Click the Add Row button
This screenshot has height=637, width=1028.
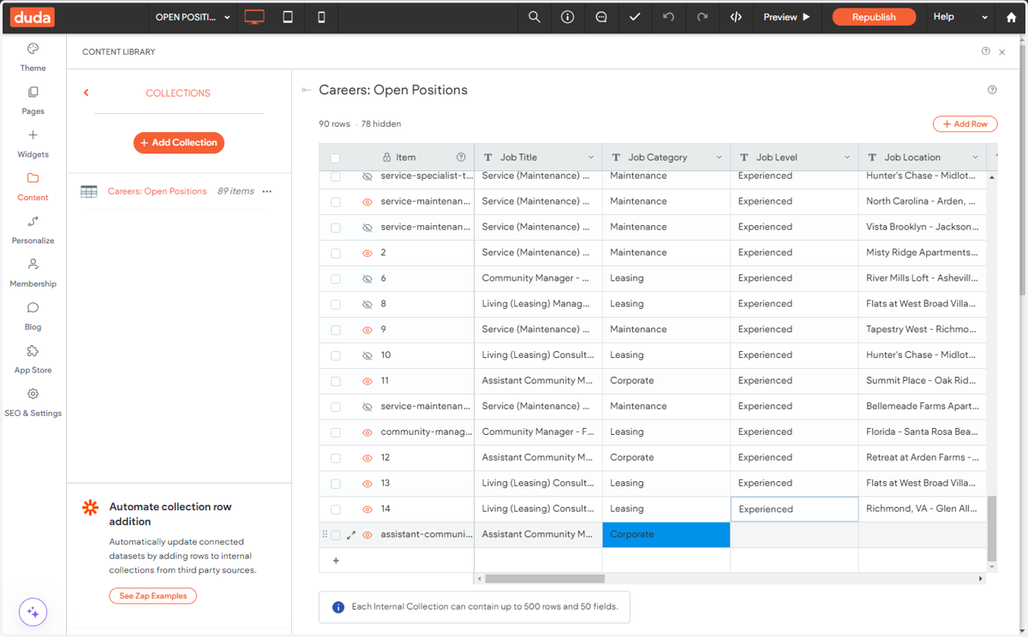point(965,124)
